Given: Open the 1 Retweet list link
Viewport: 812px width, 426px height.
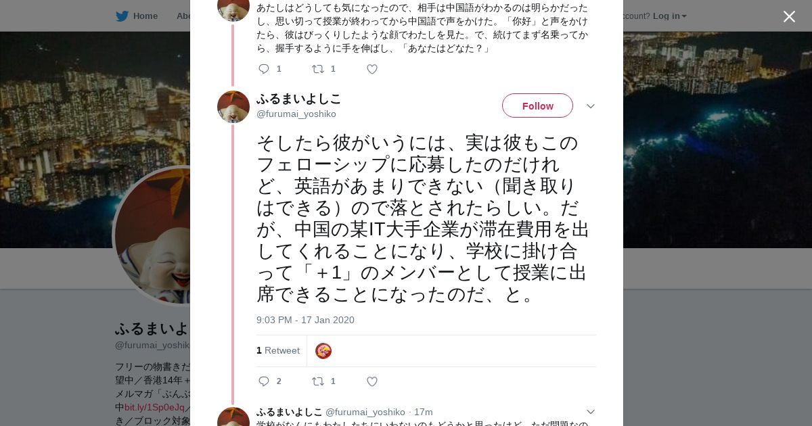Looking at the screenshot, I should coord(278,350).
